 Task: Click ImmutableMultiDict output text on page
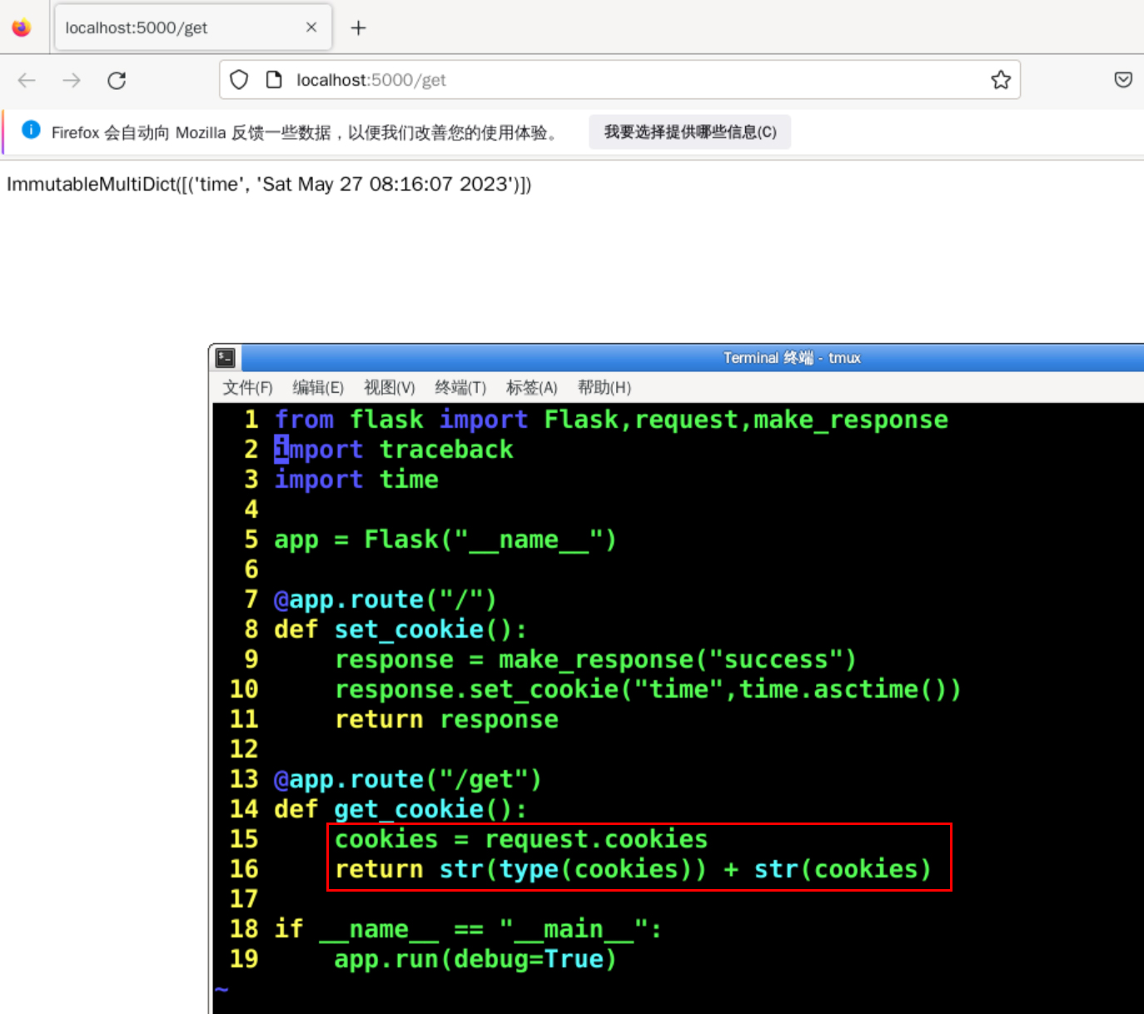269,184
